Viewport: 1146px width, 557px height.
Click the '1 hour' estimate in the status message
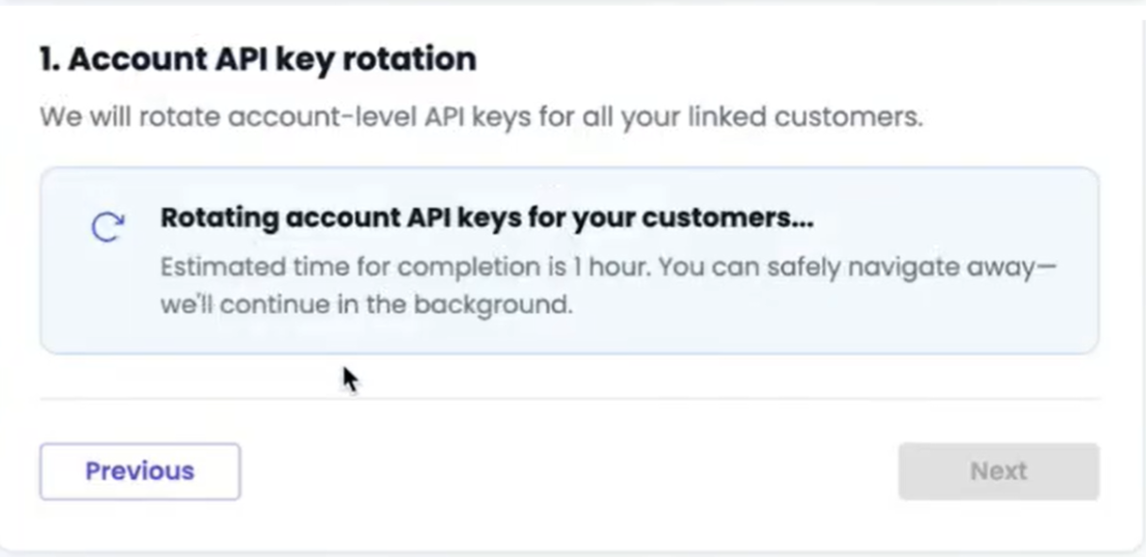click(613, 267)
